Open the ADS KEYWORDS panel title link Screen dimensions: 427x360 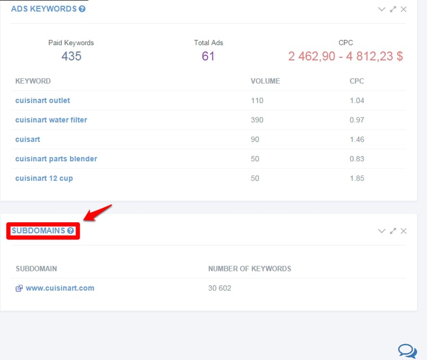click(x=44, y=9)
